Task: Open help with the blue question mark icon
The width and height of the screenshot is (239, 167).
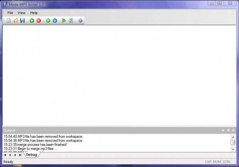Action: 81,20
